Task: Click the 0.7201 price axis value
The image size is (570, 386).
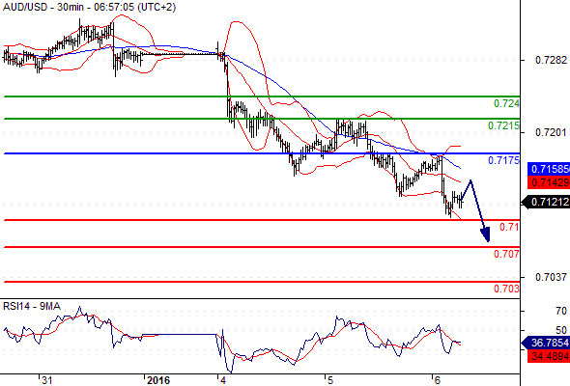Action: [551, 132]
